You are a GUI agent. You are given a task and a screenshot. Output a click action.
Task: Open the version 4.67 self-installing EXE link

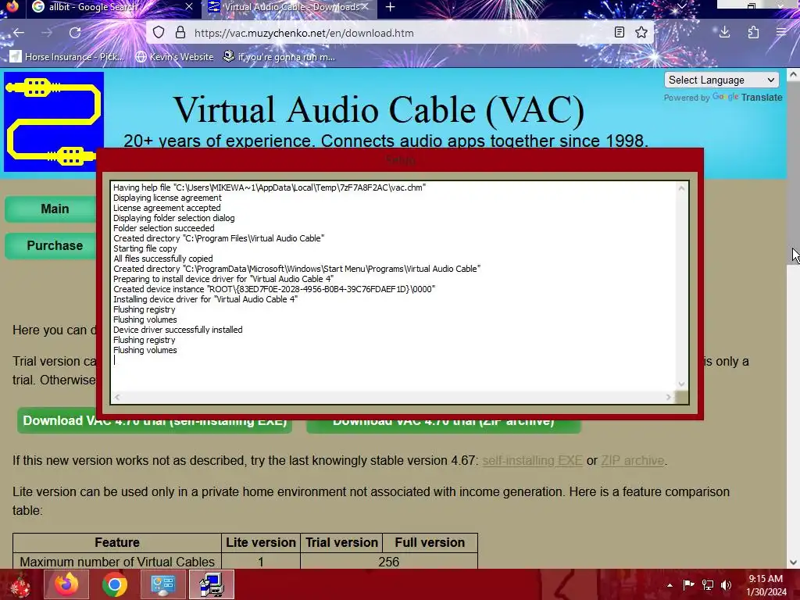(x=532, y=460)
